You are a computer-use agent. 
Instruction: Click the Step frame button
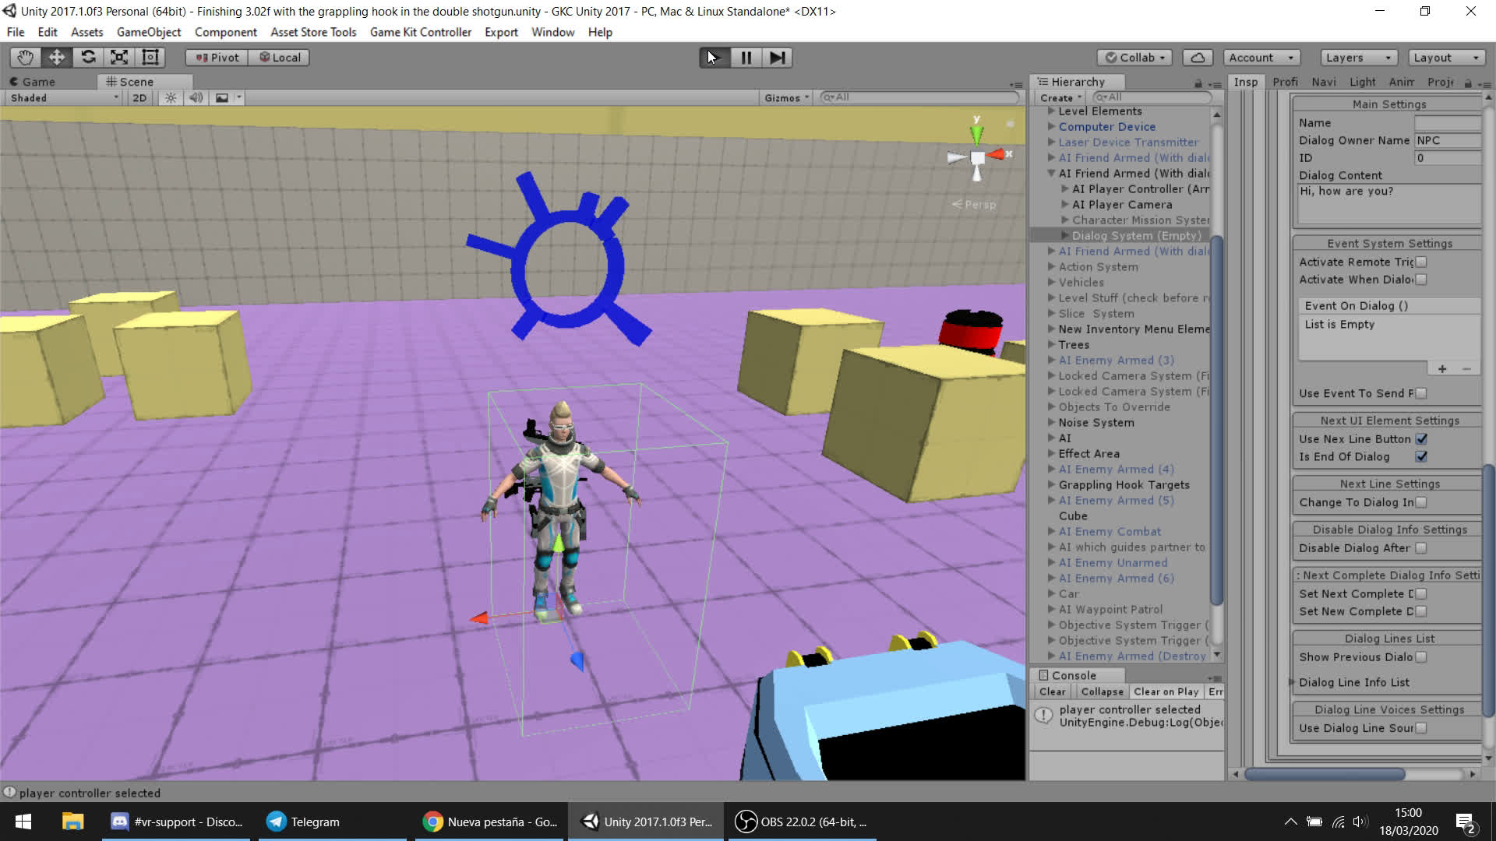777,58
